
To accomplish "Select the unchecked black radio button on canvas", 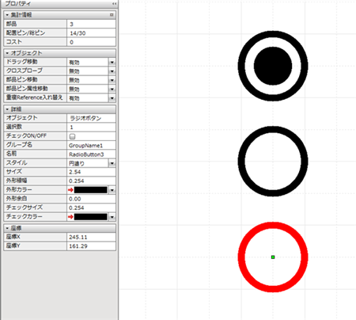I will (273, 161).
